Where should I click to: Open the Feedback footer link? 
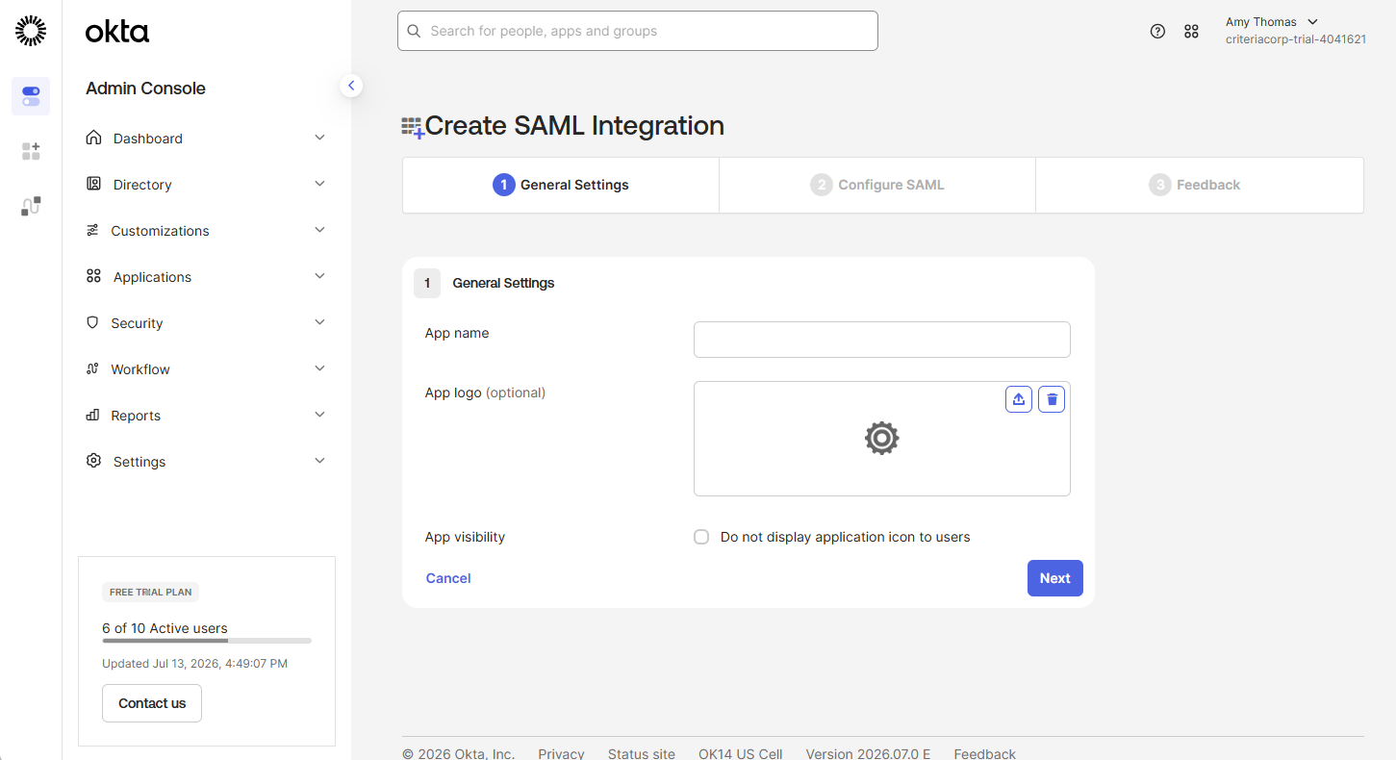(984, 753)
